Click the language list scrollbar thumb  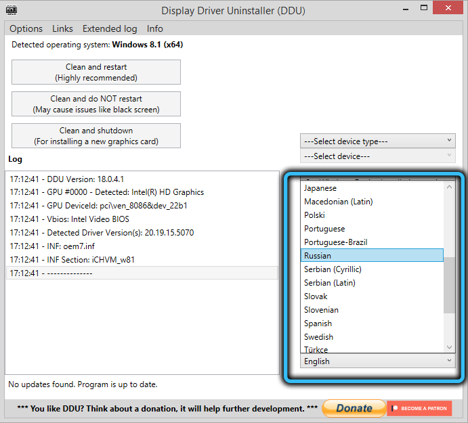[449, 284]
